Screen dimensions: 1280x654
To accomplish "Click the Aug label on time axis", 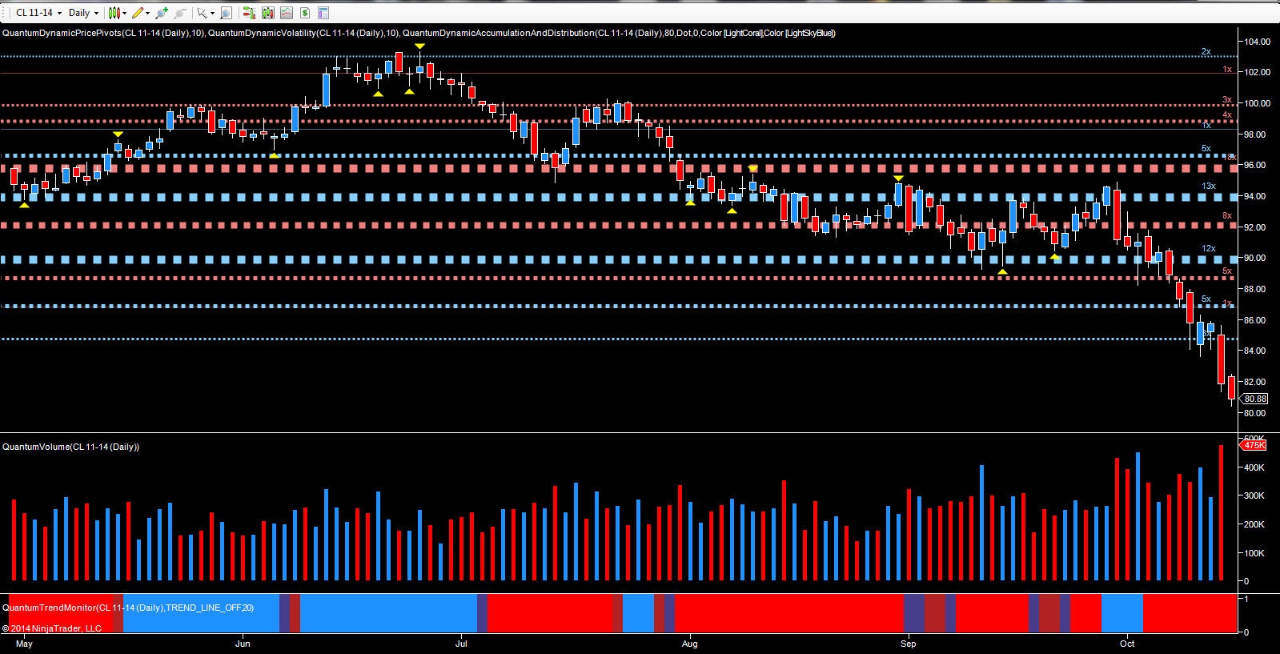I will [x=689, y=644].
